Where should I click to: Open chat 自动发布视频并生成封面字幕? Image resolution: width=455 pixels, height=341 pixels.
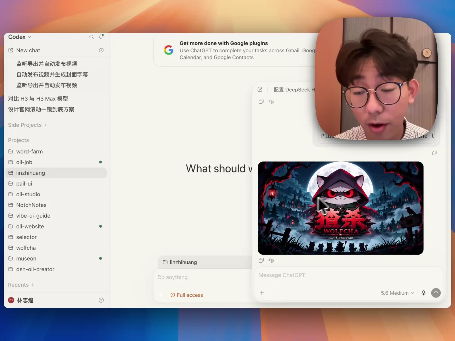click(x=52, y=74)
